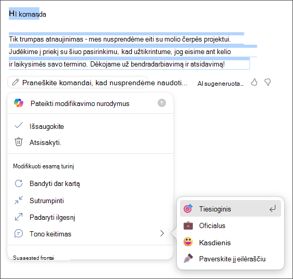This screenshot has width=293, height=279.
Task: Select the Tiesioginis tone option
Action: pos(230,208)
